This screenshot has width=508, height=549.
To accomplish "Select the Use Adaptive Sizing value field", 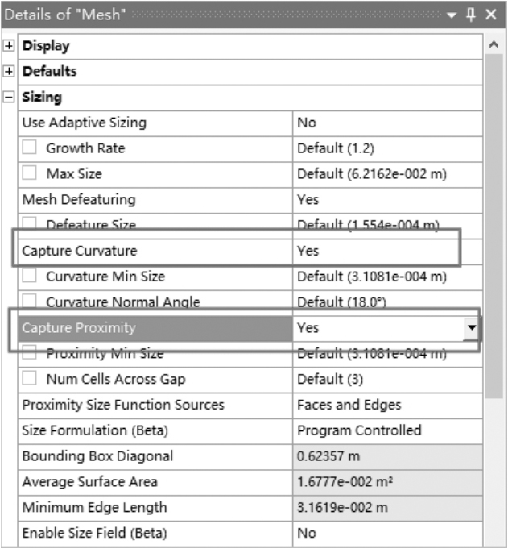I will [x=386, y=123].
